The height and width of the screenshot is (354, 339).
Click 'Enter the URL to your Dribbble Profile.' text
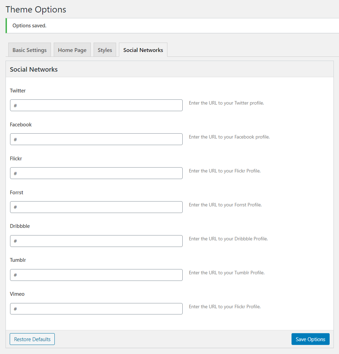pyautogui.click(x=228, y=239)
